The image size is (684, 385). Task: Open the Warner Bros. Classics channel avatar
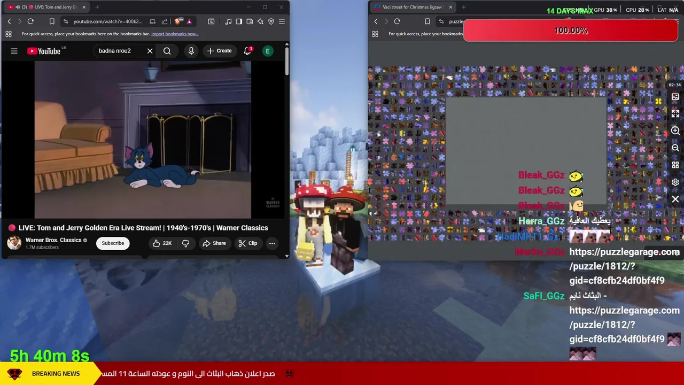click(14, 243)
